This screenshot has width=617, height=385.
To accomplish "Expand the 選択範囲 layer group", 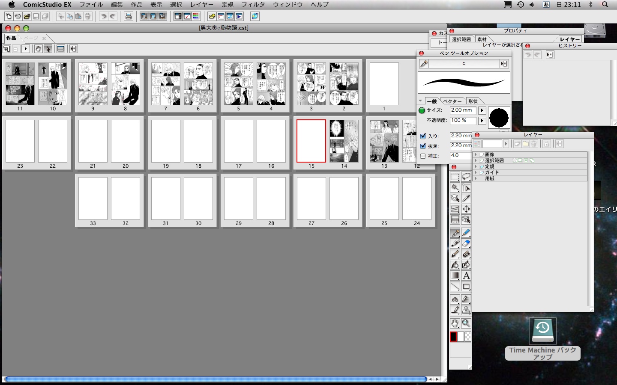I will click(x=476, y=160).
